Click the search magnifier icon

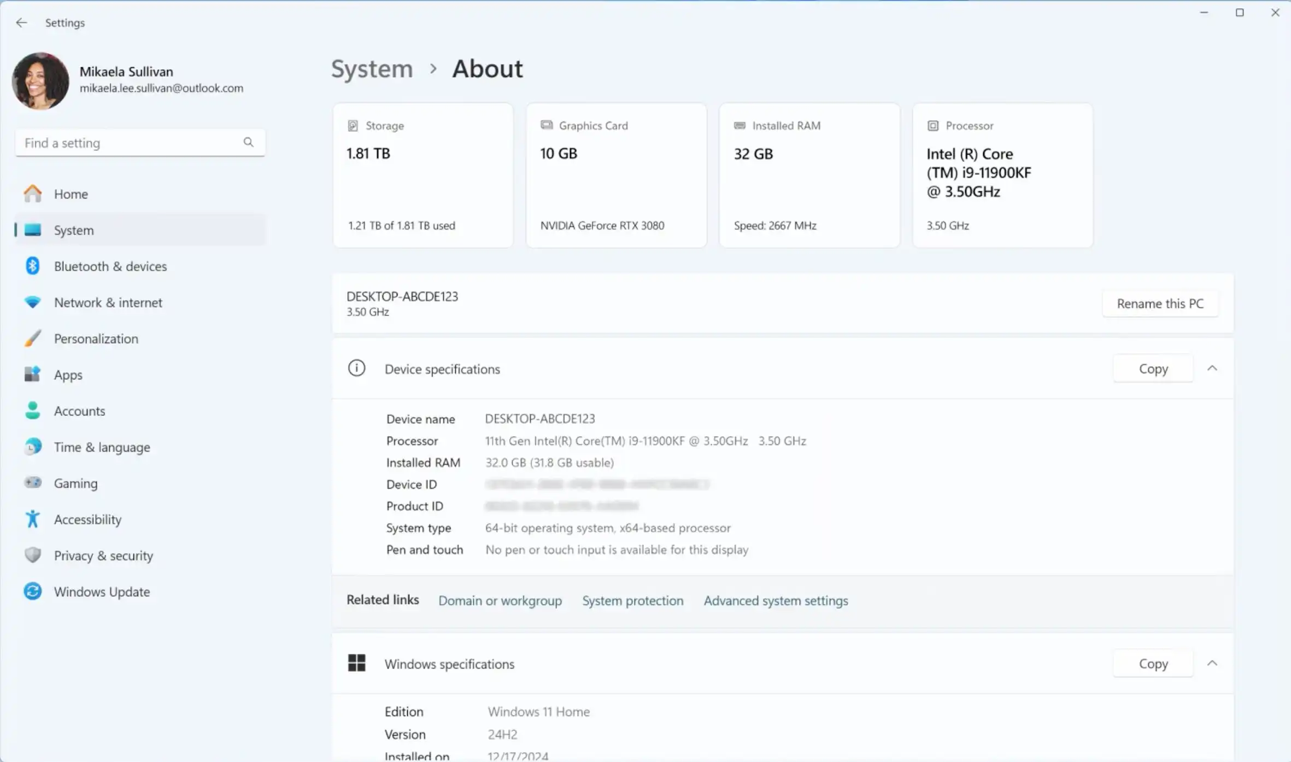point(249,142)
